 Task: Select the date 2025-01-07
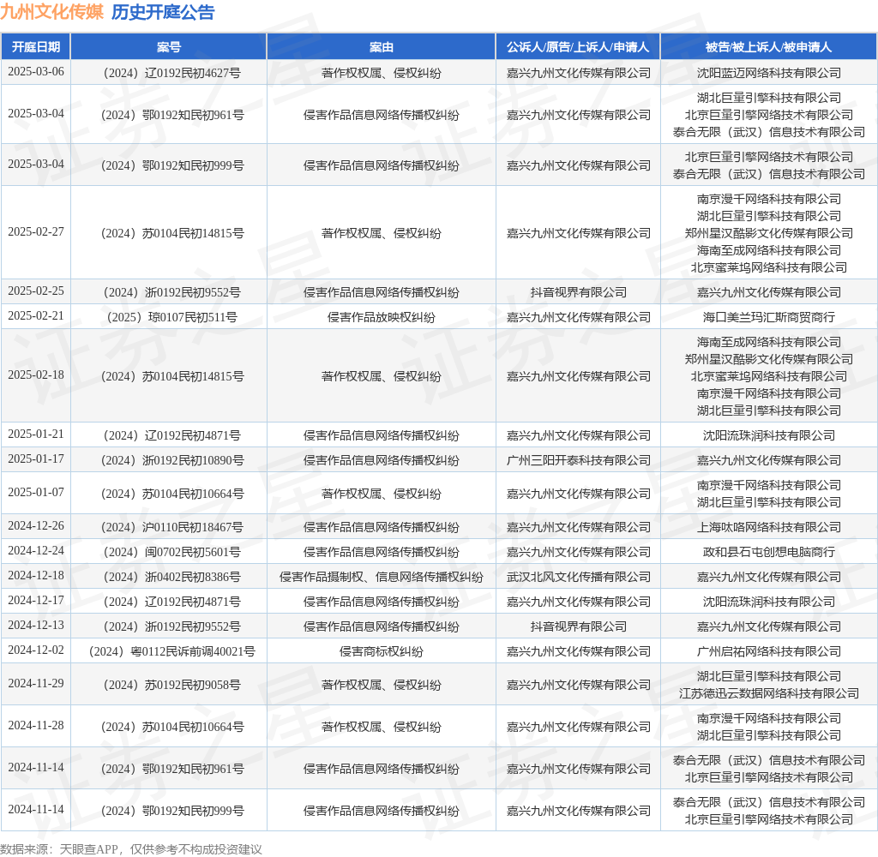(36, 493)
